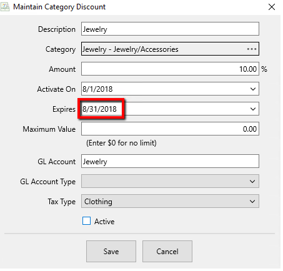Screen dimensions: 283x271
Task: Focus the Description field containing Jewelry
Action: click(170, 29)
